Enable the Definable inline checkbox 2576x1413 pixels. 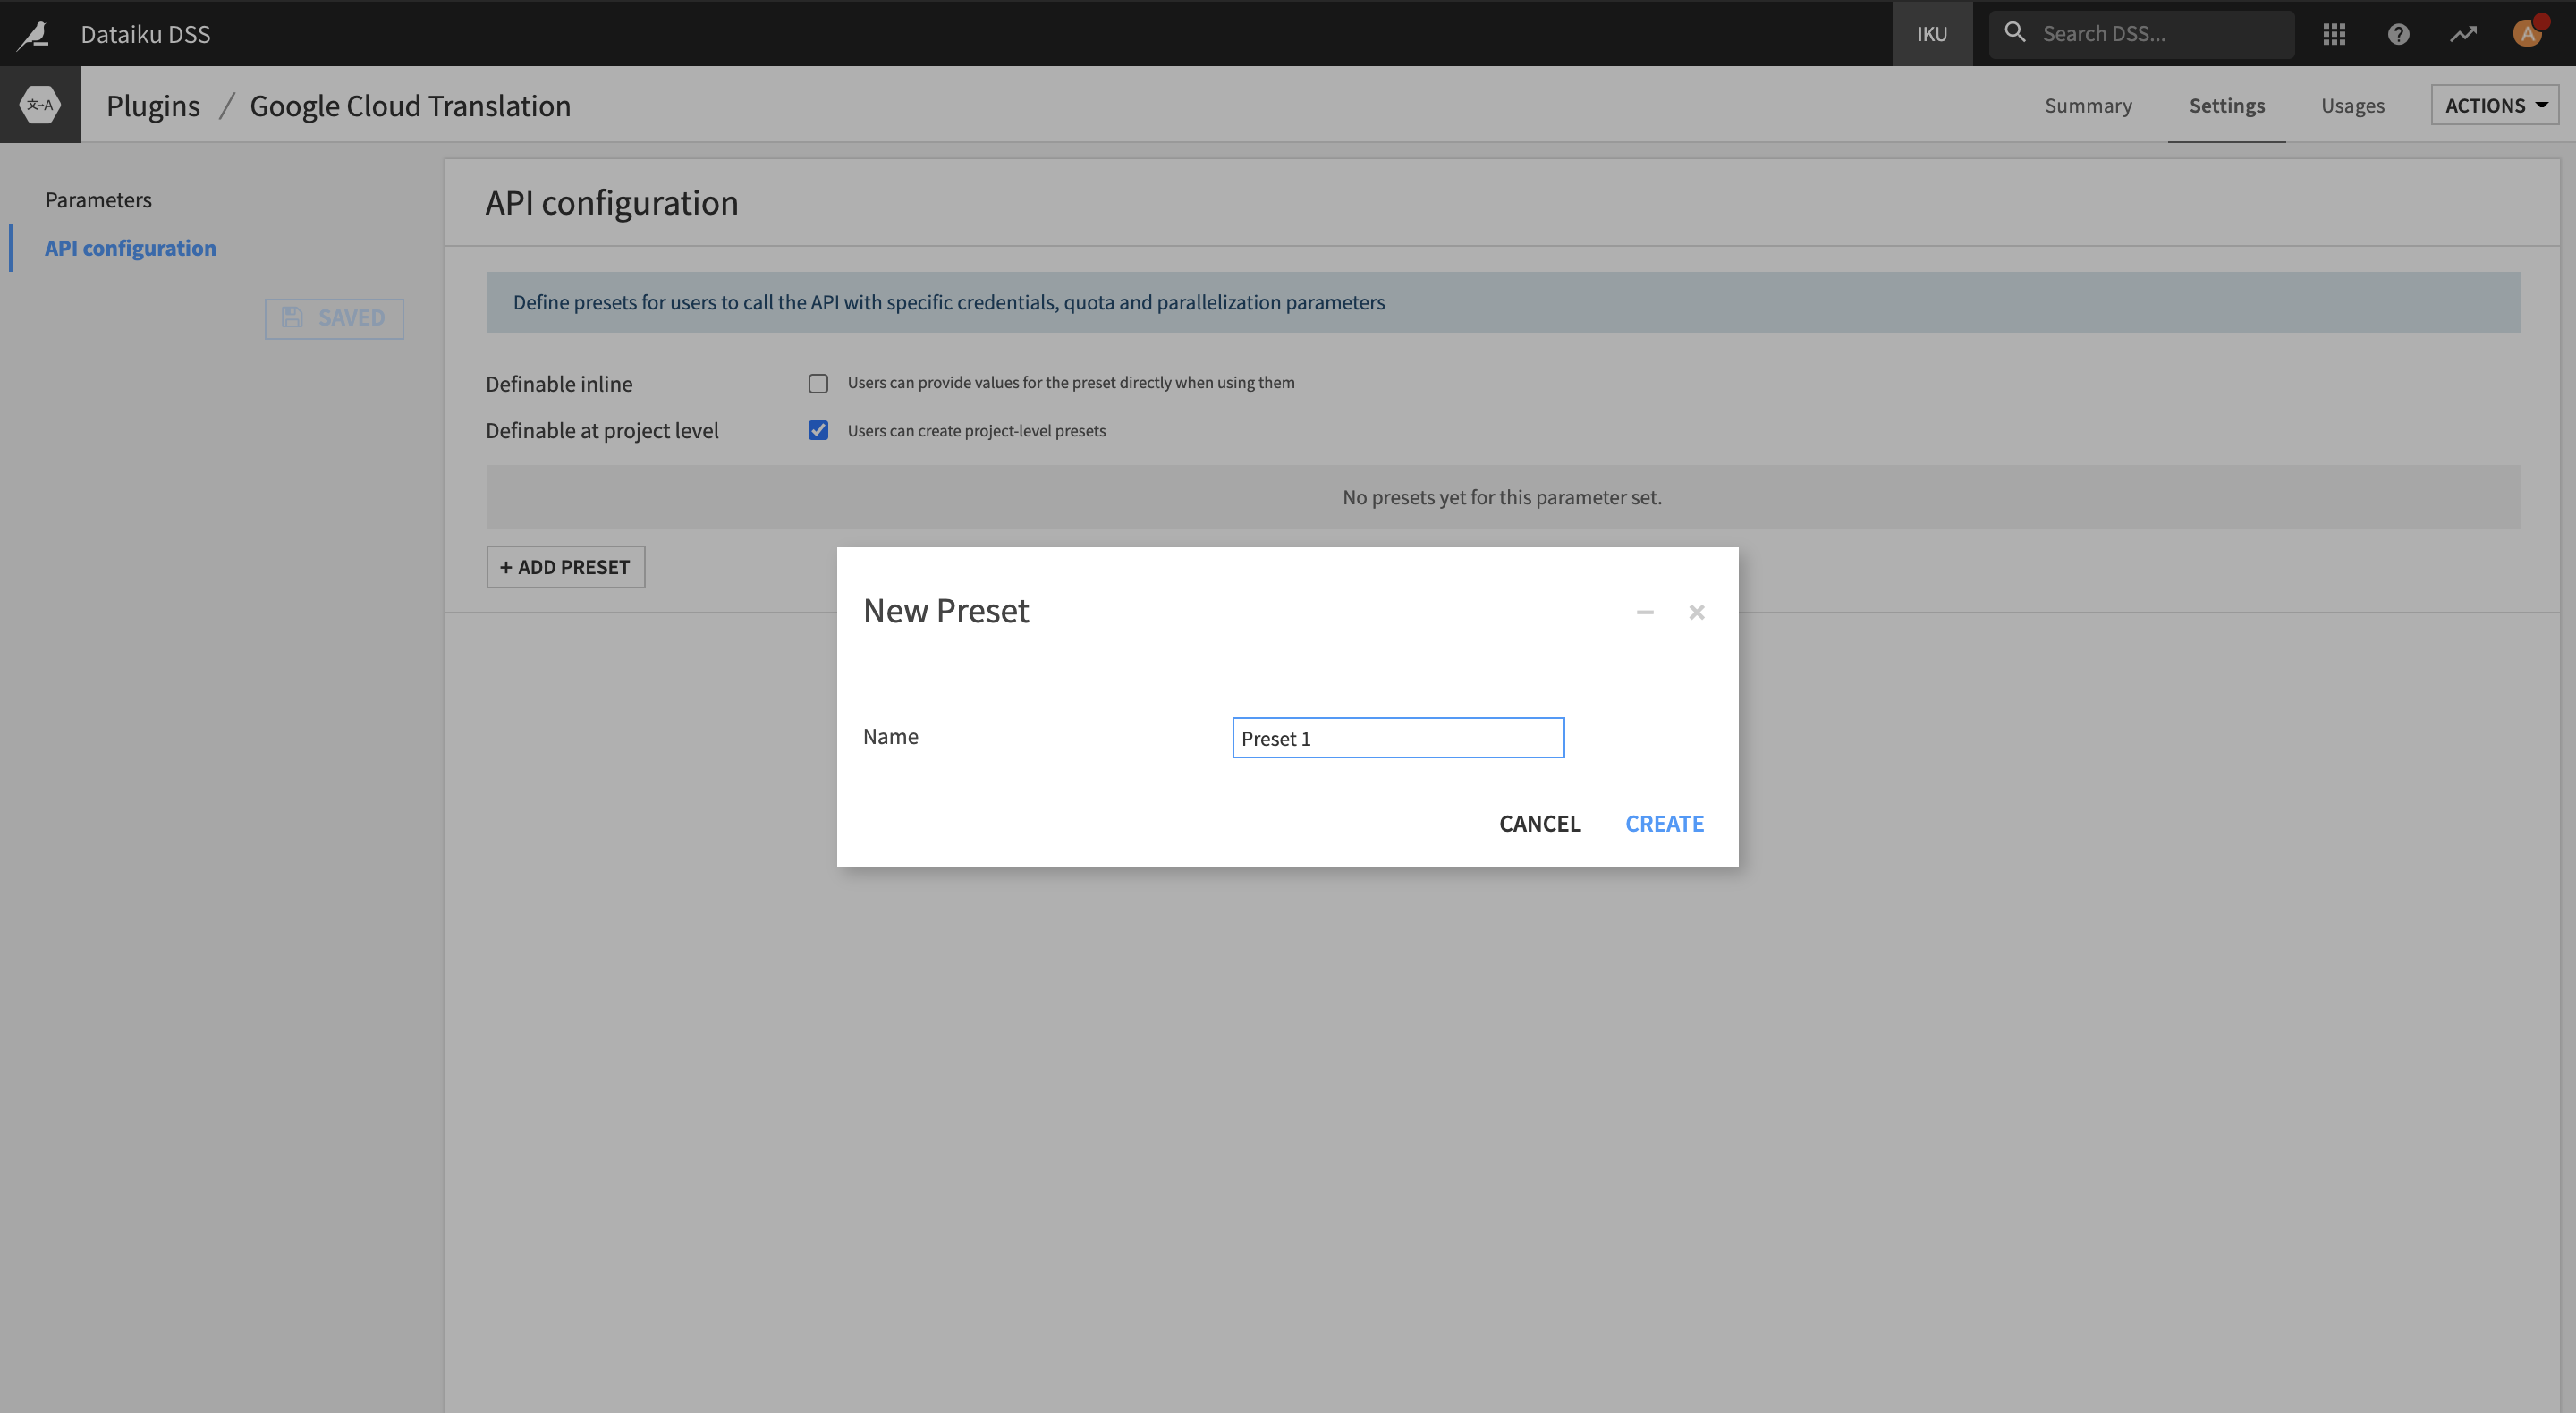818,383
